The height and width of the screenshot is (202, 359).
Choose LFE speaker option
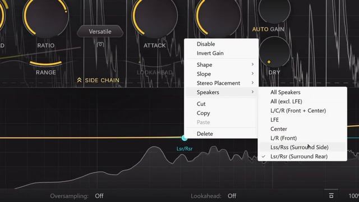pos(302,120)
